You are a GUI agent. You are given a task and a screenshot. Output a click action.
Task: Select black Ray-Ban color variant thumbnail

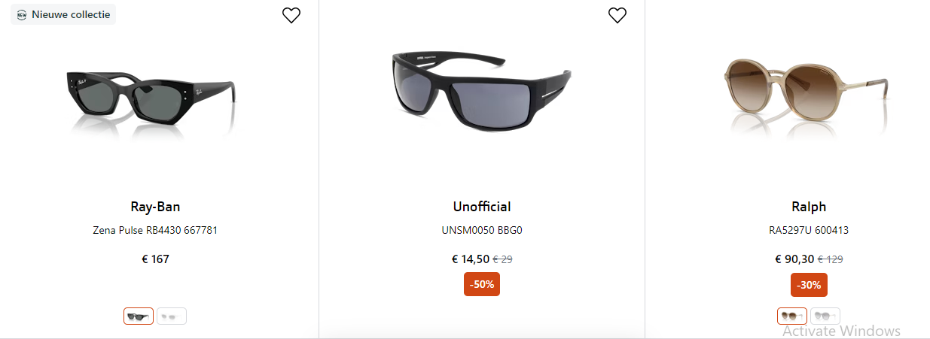pos(139,316)
